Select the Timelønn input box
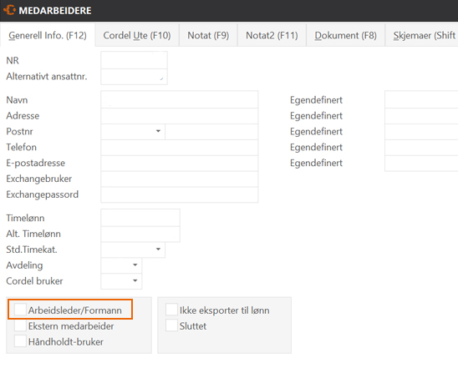458x368 pixels. click(140, 218)
